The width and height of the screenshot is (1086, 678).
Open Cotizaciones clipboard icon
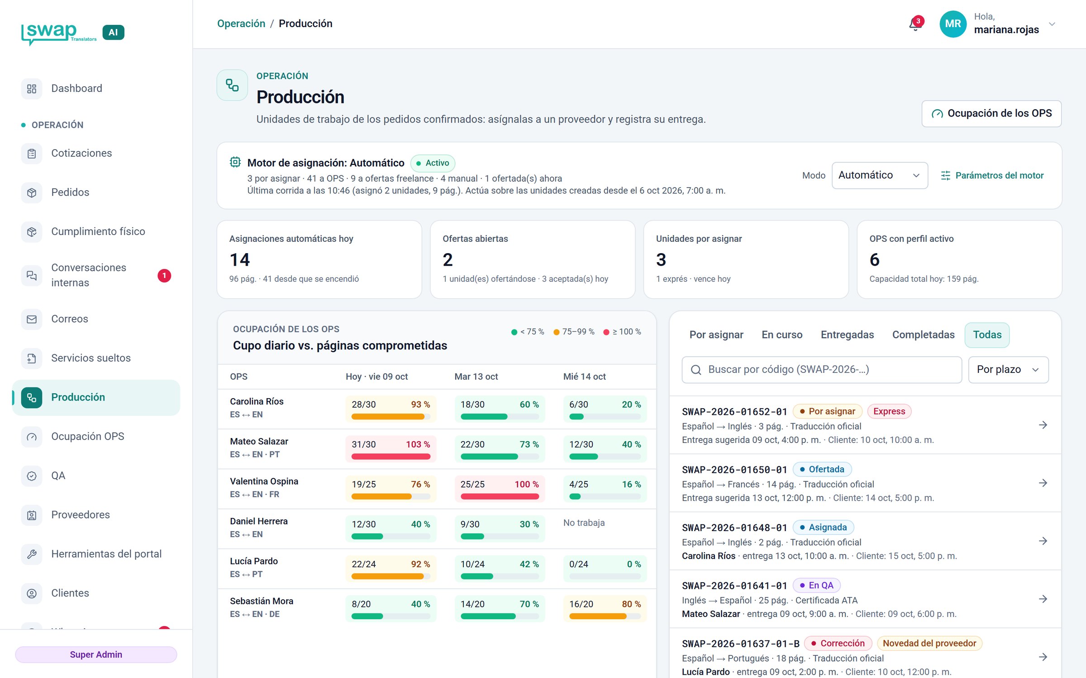pyautogui.click(x=31, y=154)
